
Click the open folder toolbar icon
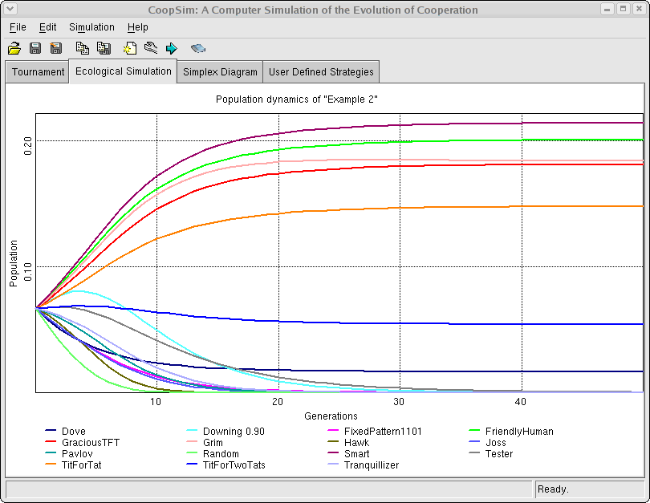tap(14, 49)
